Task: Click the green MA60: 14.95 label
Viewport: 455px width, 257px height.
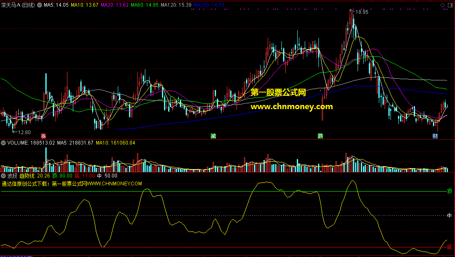Action: (144, 5)
